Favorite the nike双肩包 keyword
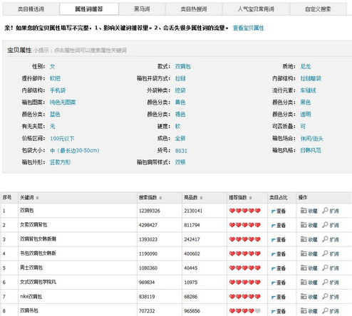 pyautogui.click(x=309, y=296)
